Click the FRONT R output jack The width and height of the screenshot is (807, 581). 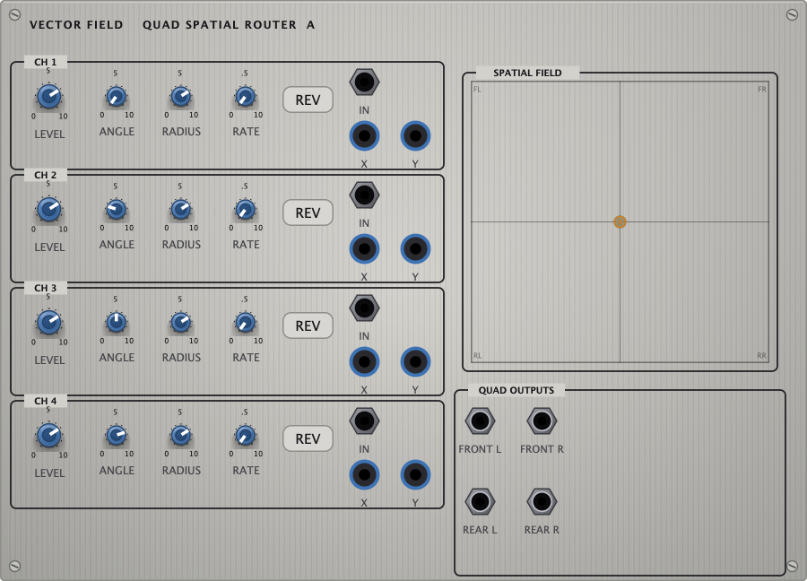[542, 421]
